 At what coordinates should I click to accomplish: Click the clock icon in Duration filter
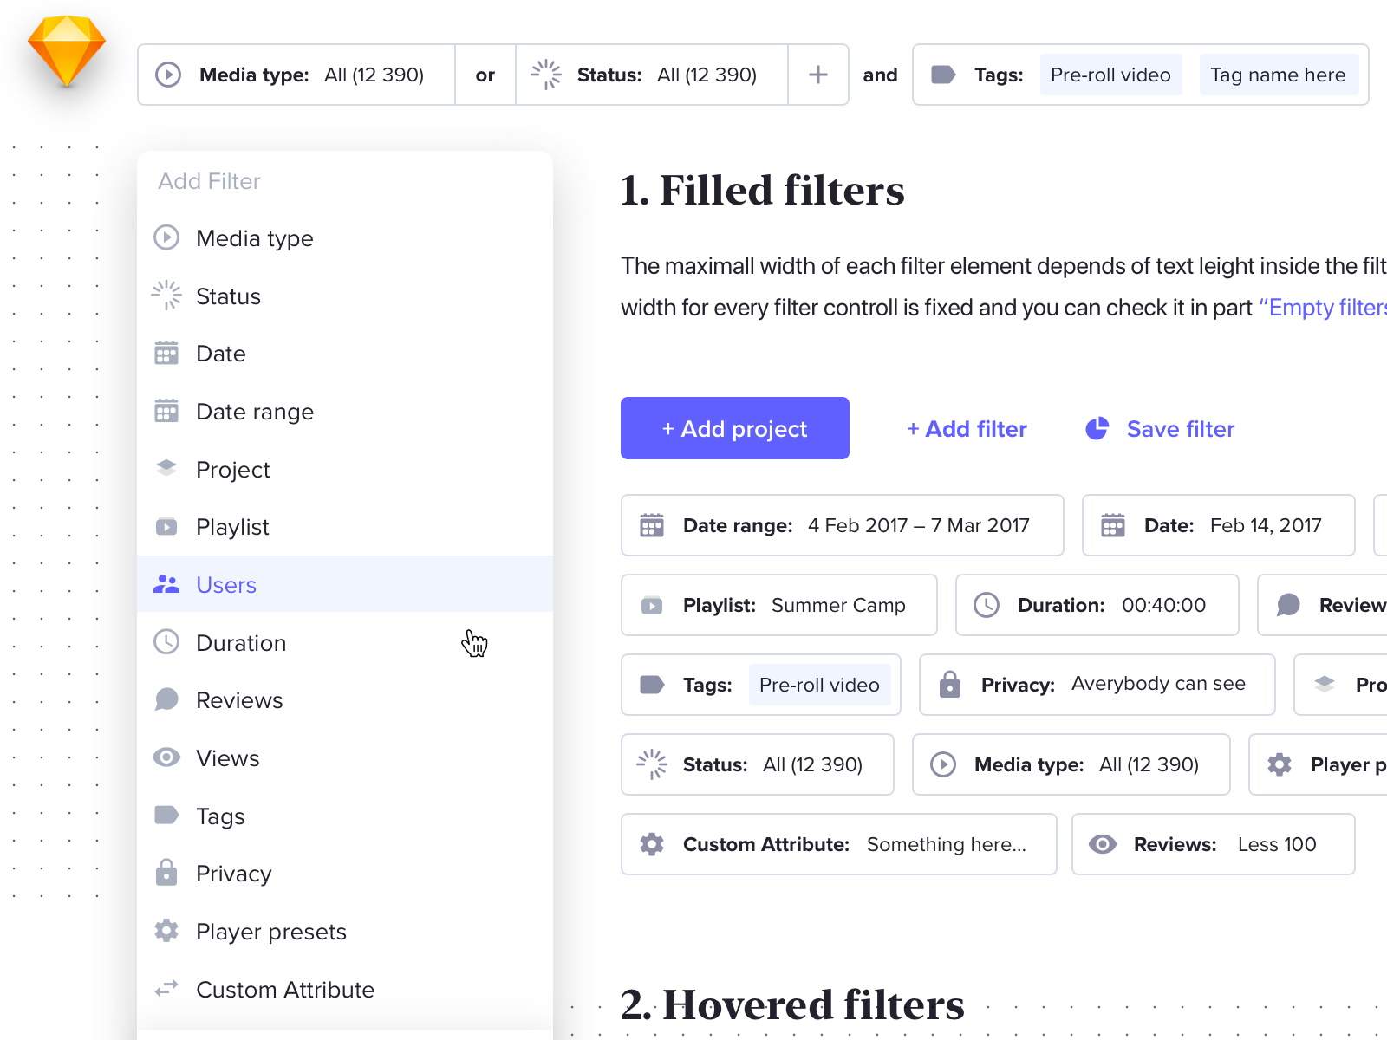987,605
